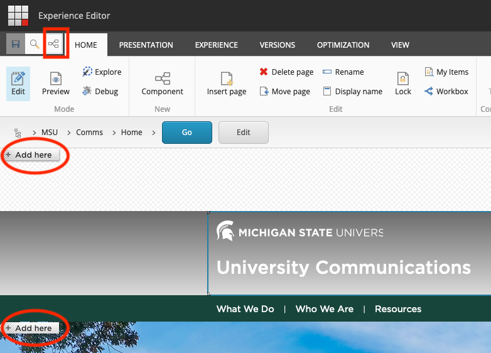The image size is (491, 353).
Task: Select Debug mode
Action: point(100,91)
